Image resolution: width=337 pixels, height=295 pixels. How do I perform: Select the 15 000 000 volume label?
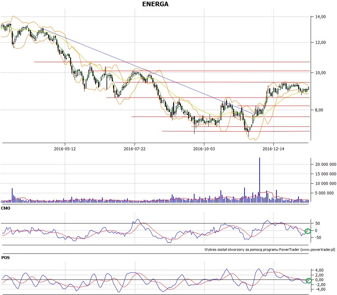325,174
